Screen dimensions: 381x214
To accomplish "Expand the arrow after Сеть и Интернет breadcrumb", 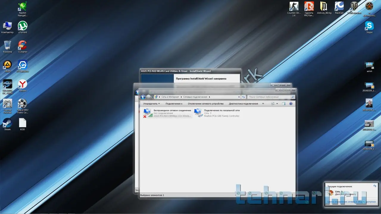I will pyautogui.click(x=181, y=97).
